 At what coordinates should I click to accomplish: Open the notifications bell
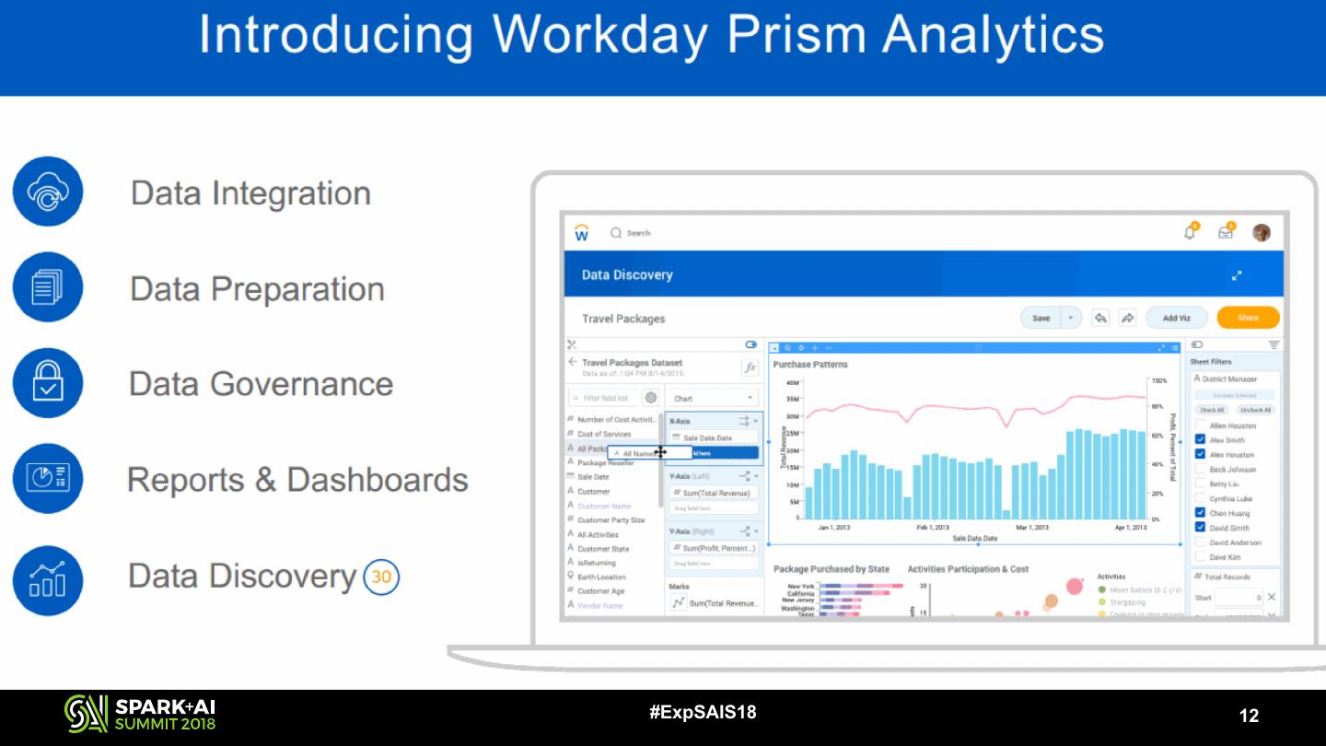pos(1191,232)
